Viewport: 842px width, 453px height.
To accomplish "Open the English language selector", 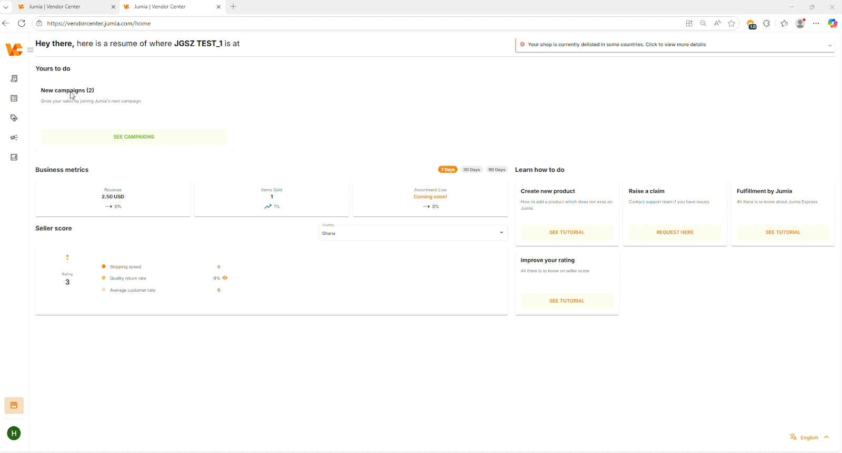I will click(809, 437).
